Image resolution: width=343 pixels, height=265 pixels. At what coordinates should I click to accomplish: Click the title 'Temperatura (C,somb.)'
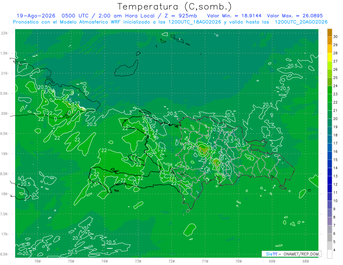[x=175, y=7]
